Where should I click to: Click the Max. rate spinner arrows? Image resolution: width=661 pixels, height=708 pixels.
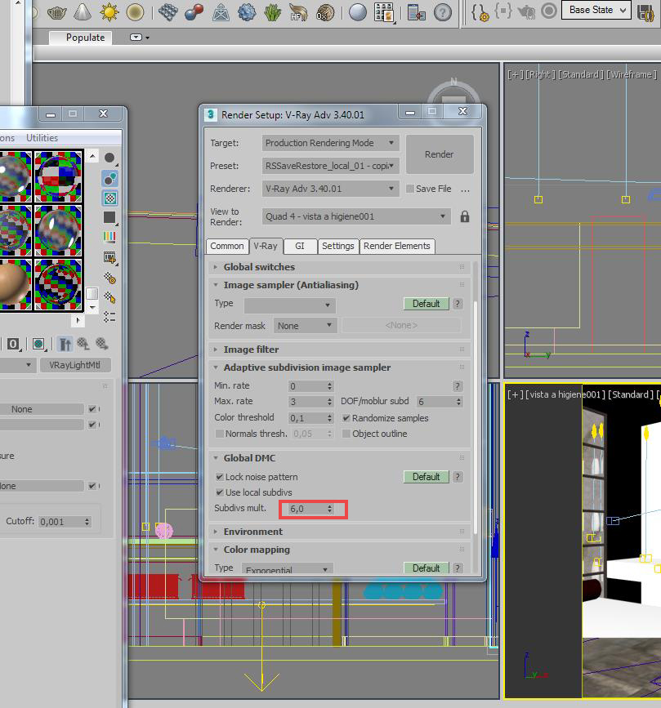coord(330,402)
